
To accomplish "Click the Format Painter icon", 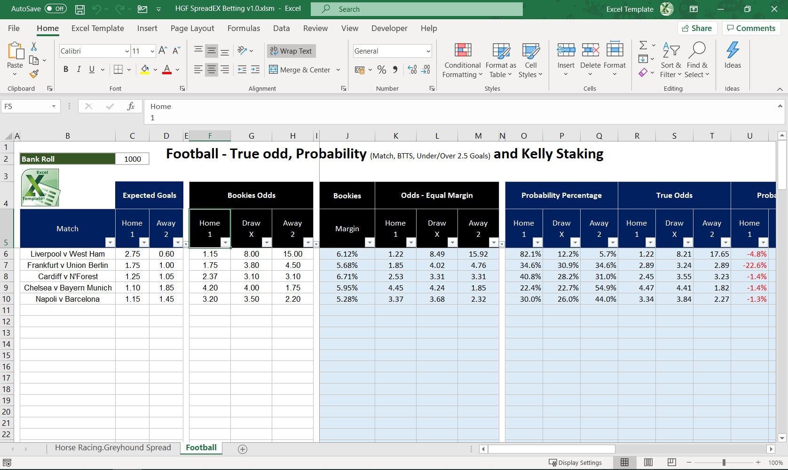I will [33, 74].
